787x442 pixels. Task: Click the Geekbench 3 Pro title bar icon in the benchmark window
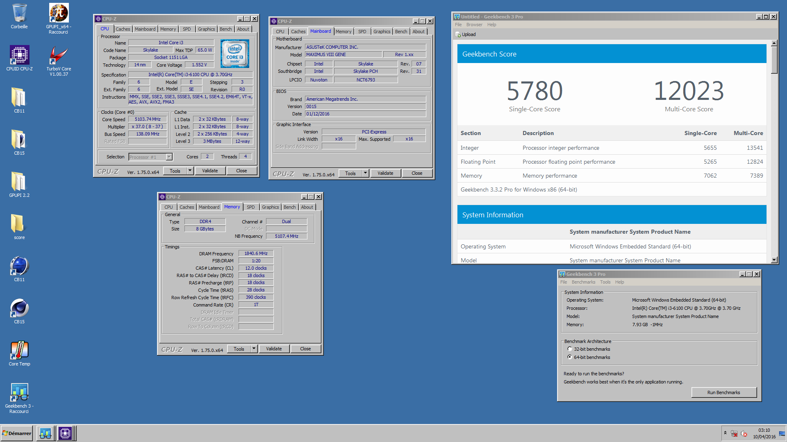pos(562,274)
